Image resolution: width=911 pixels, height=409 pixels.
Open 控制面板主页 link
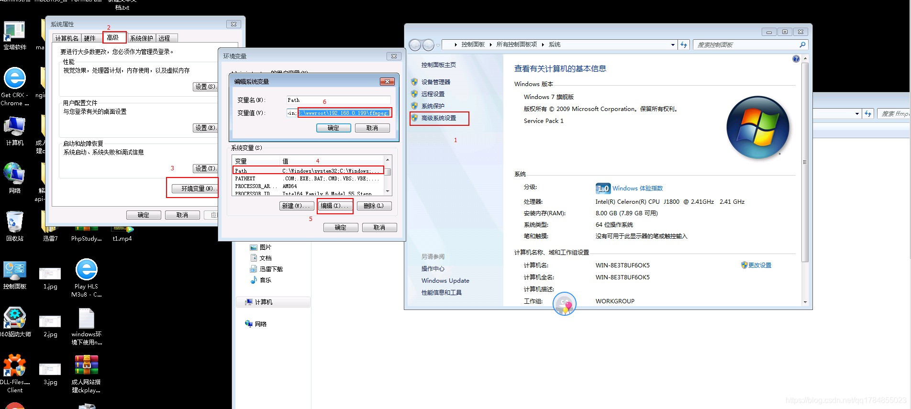[439, 65]
